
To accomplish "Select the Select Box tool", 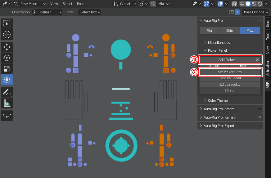I will (x=7, y=24).
